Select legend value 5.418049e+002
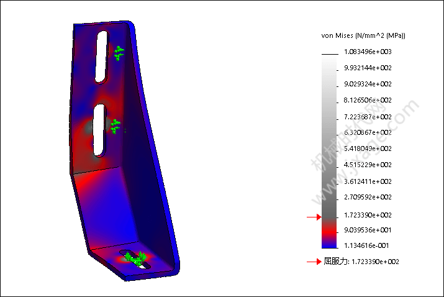Image resolution: width=444 pixels, height=297 pixels. tap(368, 148)
